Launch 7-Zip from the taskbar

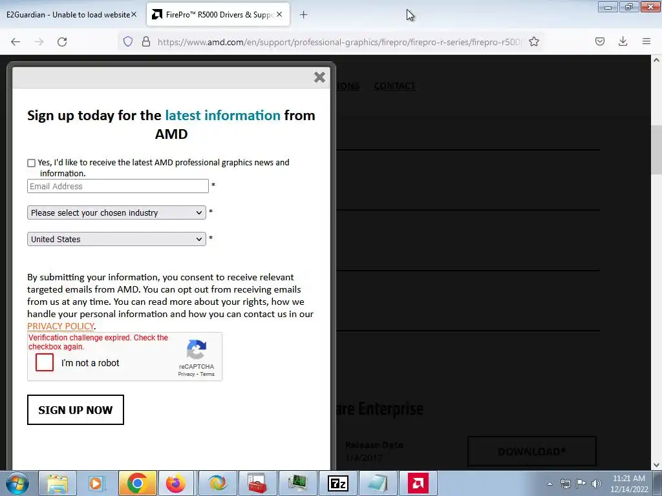point(337,483)
